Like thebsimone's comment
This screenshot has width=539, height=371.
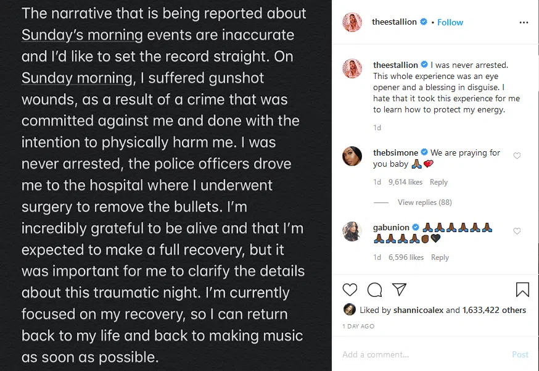click(517, 156)
